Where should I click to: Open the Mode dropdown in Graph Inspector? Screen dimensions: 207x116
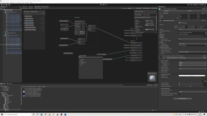point(149,25)
